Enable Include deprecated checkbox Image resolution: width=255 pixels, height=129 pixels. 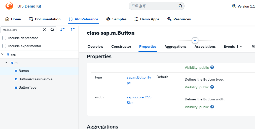pyautogui.click(x=4, y=38)
